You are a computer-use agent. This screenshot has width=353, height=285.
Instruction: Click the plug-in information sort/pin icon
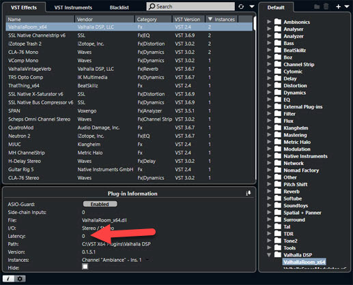(x=249, y=193)
